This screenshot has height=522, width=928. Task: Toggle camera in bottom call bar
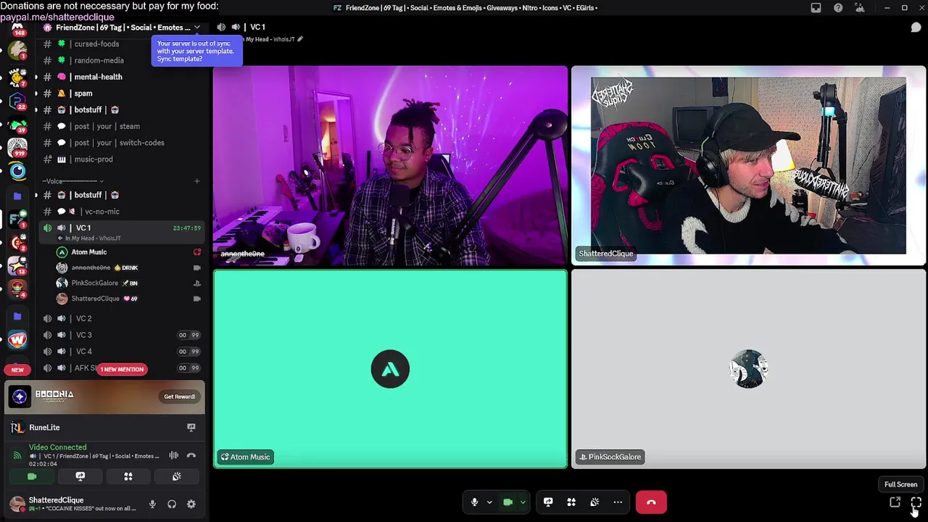point(507,502)
